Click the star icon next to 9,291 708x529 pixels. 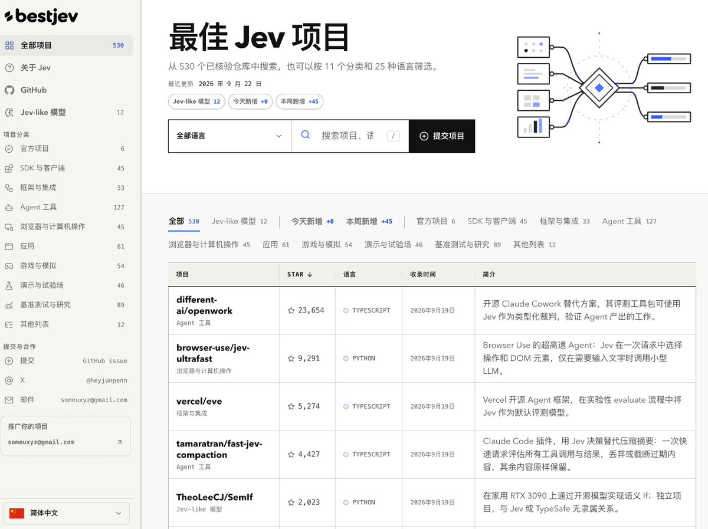[x=291, y=358]
